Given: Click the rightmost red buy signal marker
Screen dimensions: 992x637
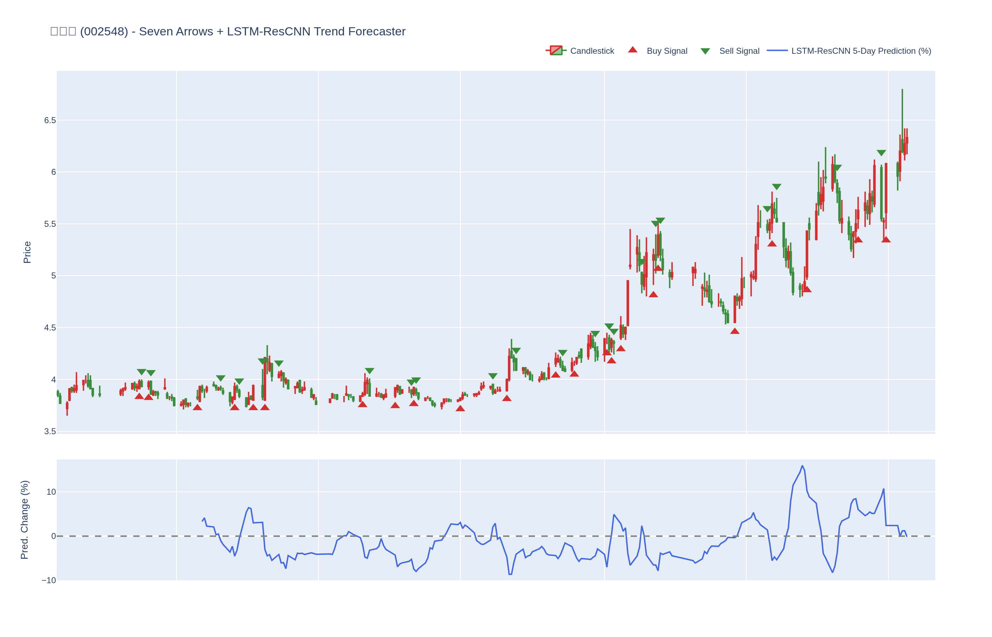Looking at the screenshot, I should 886,240.
